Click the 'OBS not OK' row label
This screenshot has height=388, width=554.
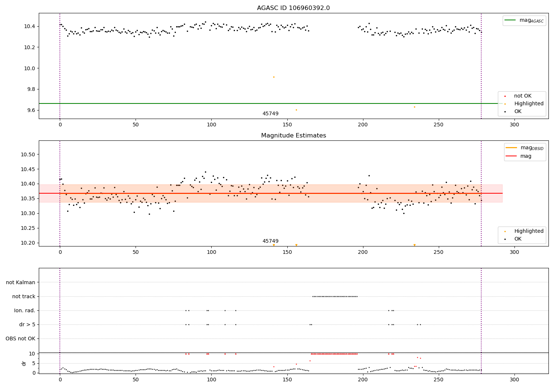point(21,338)
